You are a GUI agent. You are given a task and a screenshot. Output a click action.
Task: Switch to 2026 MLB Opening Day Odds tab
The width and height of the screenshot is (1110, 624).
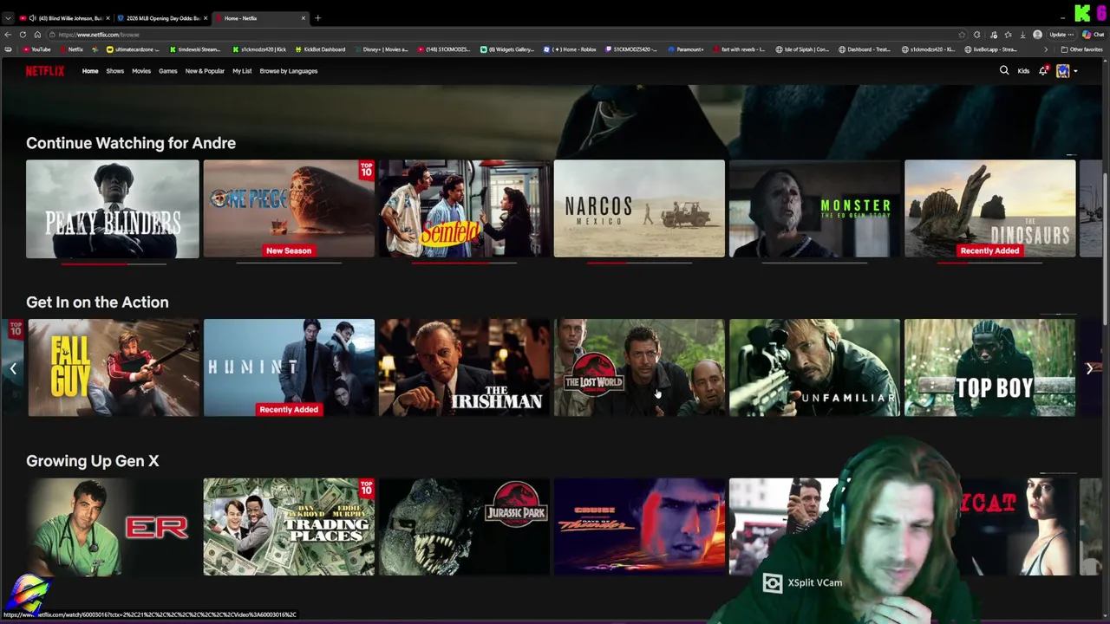point(162,17)
